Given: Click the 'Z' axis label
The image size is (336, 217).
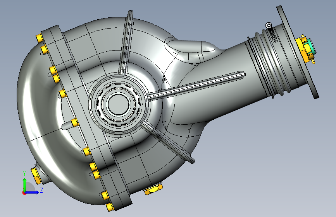Looking at the screenshot, I should pos(41,190).
